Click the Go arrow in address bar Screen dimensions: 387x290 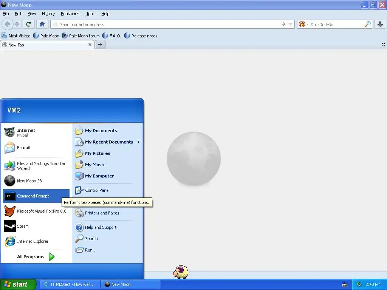(283, 24)
